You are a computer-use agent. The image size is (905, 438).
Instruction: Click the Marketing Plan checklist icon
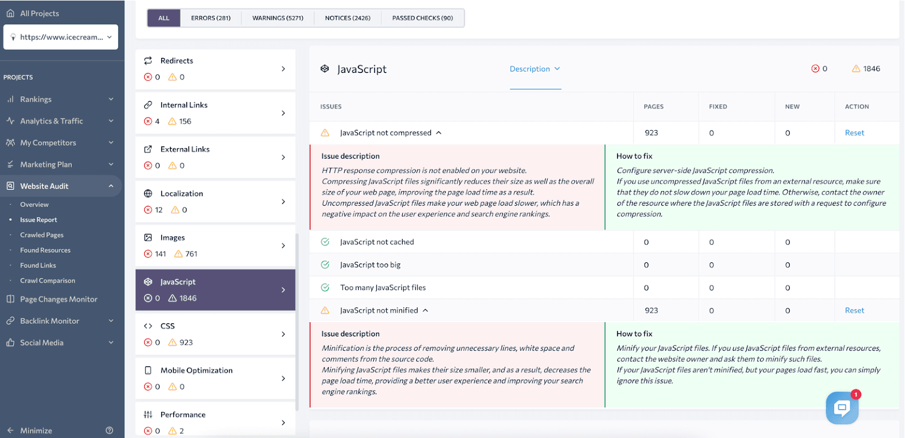pos(10,164)
